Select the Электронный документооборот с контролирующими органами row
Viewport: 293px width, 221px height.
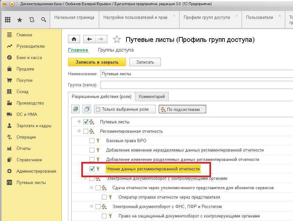click(182, 178)
